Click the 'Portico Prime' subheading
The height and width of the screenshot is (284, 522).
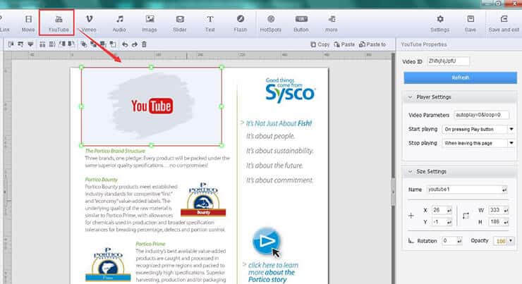pos(150,244)
